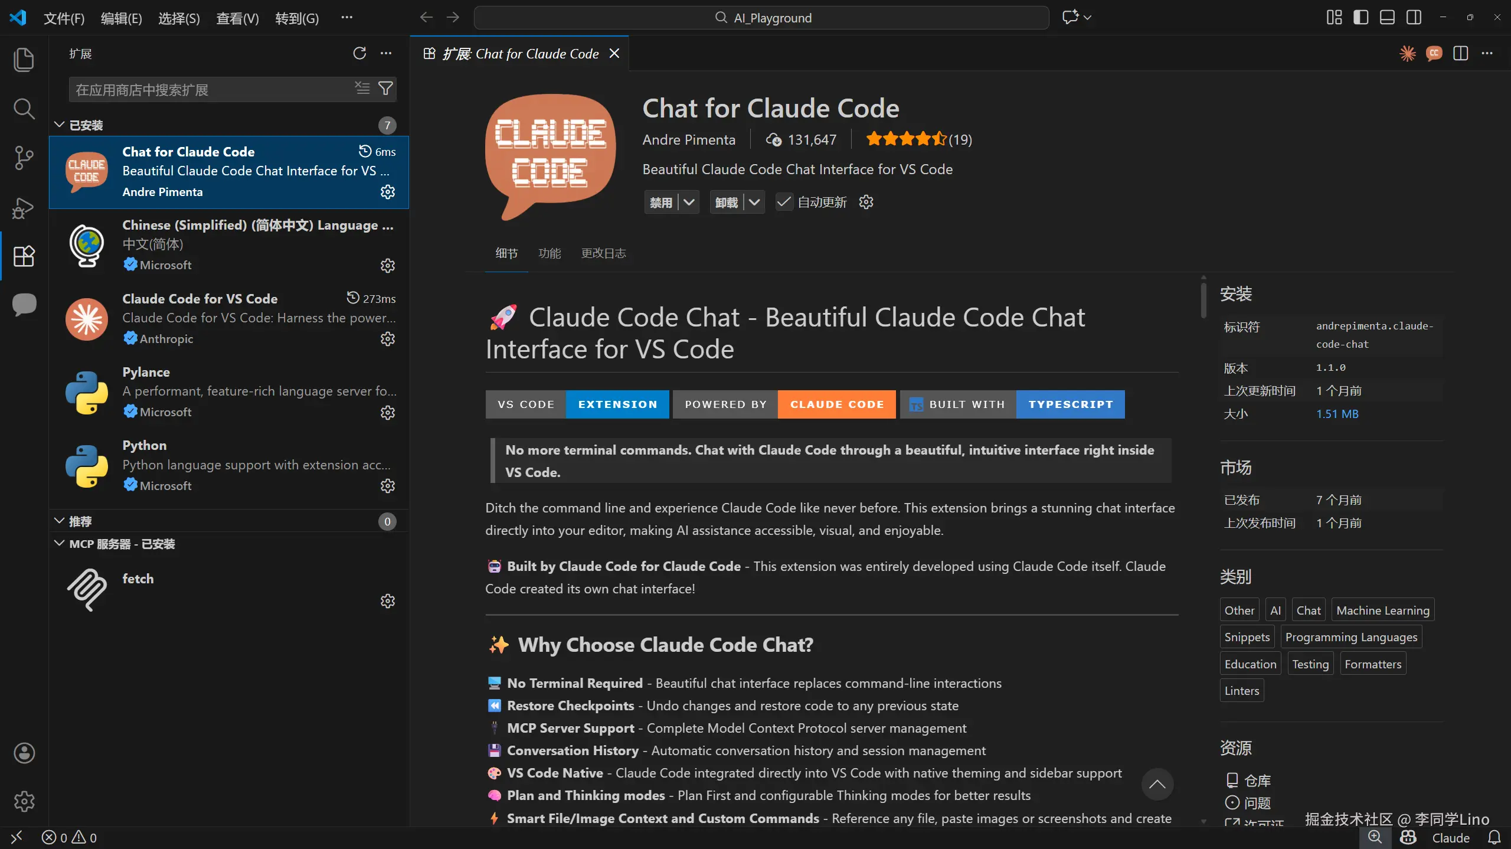Click the orange Claude Code spark icon
Image resolution: width=1511 pixels, height=849 pixels.
coord(1408,54)
